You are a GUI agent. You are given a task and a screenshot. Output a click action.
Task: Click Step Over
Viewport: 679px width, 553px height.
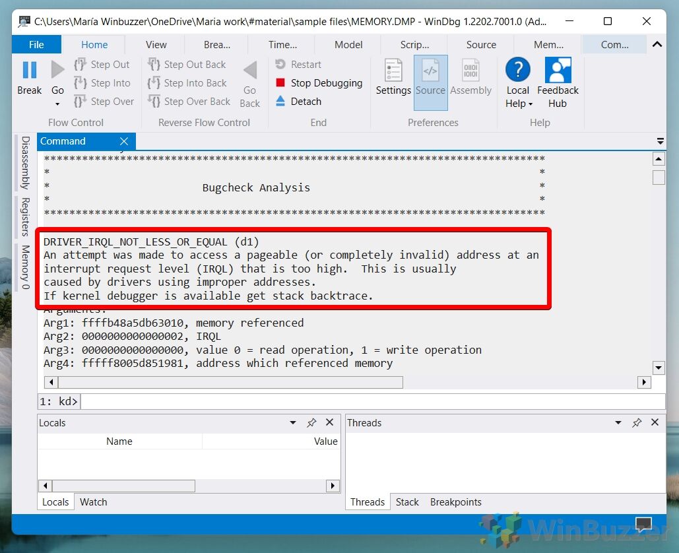pyautogui.click(x=104, y=102)
